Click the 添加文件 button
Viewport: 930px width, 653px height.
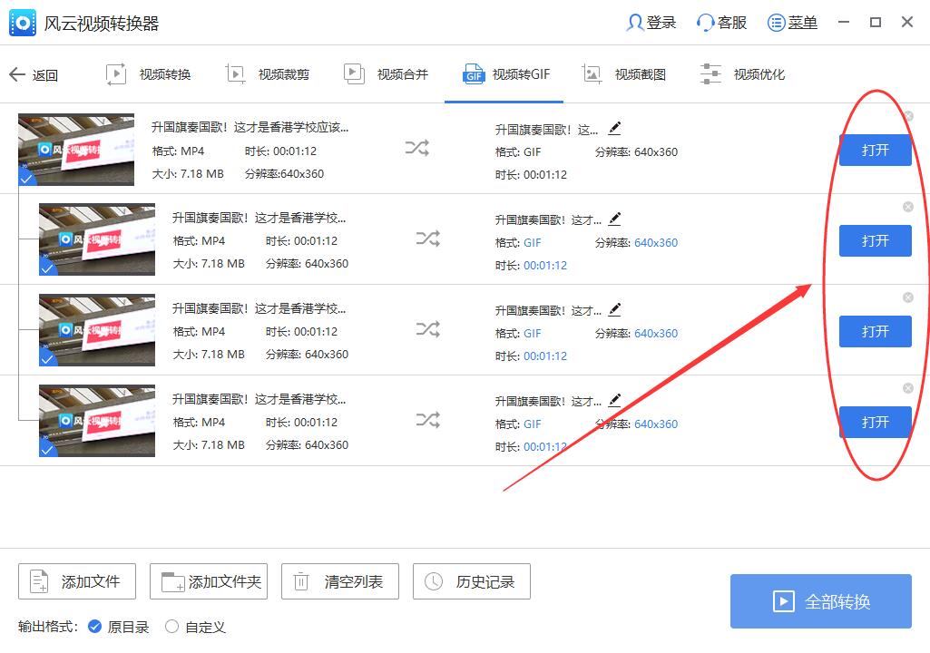77,581
